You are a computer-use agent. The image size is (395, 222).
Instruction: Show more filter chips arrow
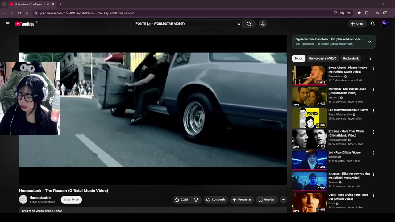click(x=370, y=59)
